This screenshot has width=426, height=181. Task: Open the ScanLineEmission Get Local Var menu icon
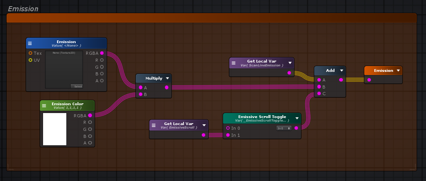pyautogui.click(x=234, y=63)
